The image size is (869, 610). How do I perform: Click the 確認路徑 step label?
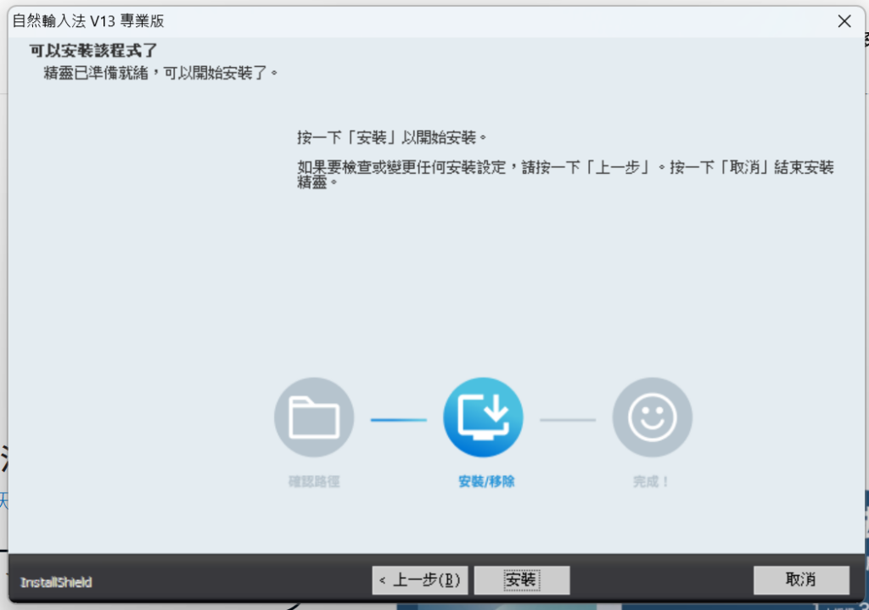(314, 481)
